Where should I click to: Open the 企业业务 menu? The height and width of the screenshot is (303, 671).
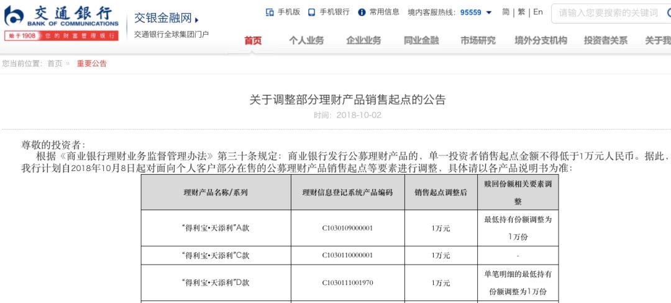(363, 41)
